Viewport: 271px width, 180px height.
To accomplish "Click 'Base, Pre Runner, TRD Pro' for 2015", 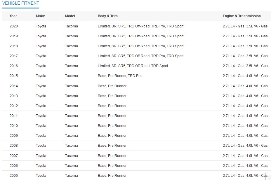I will 120,76.
